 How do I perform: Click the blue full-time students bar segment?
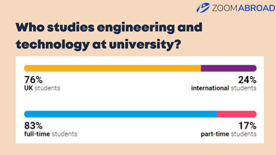point(120,114)
